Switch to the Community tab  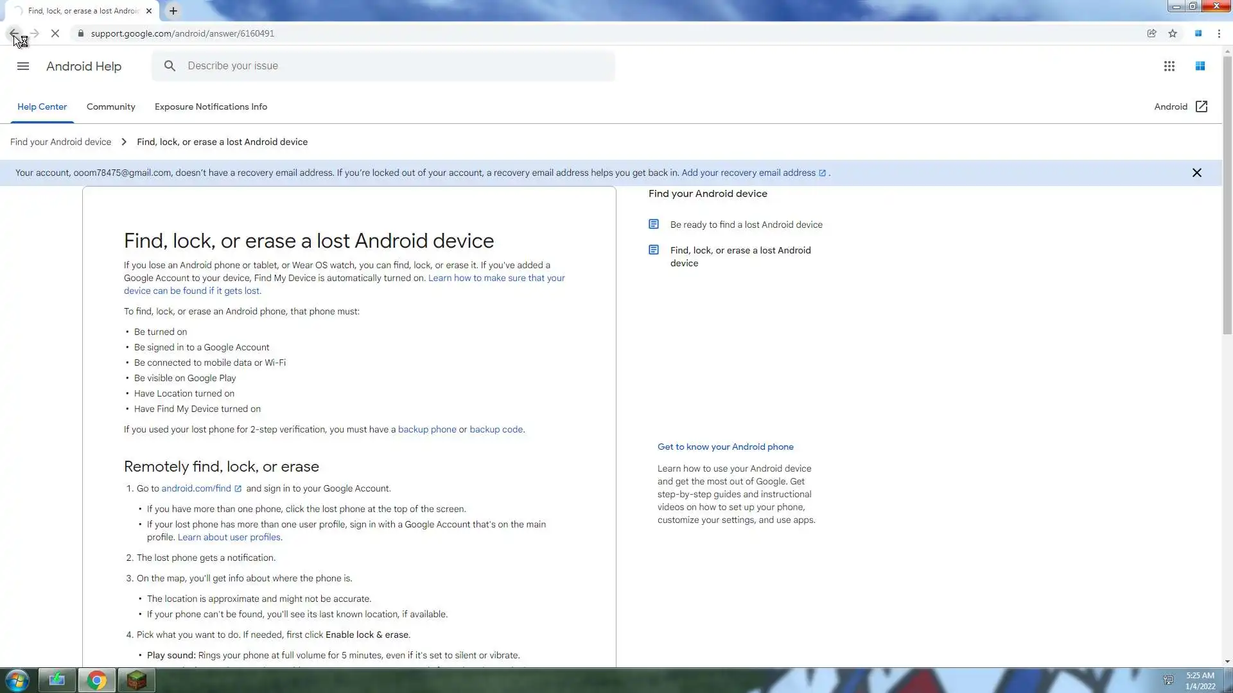pos(110,107)
